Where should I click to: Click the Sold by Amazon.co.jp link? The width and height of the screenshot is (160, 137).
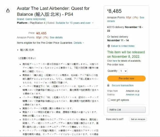click(x=133, y=95)
